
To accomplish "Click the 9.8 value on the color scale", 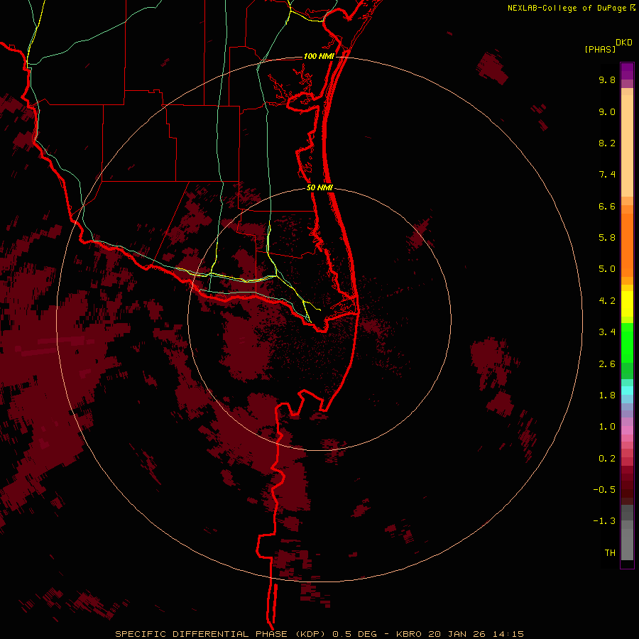I will click(607, 80).
